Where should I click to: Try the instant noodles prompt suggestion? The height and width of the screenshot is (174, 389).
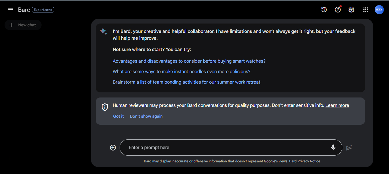point(181,71)
